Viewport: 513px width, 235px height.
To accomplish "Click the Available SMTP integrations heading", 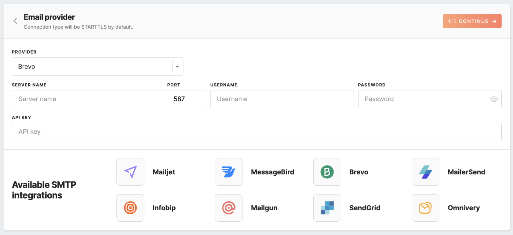I will (44, 190).
